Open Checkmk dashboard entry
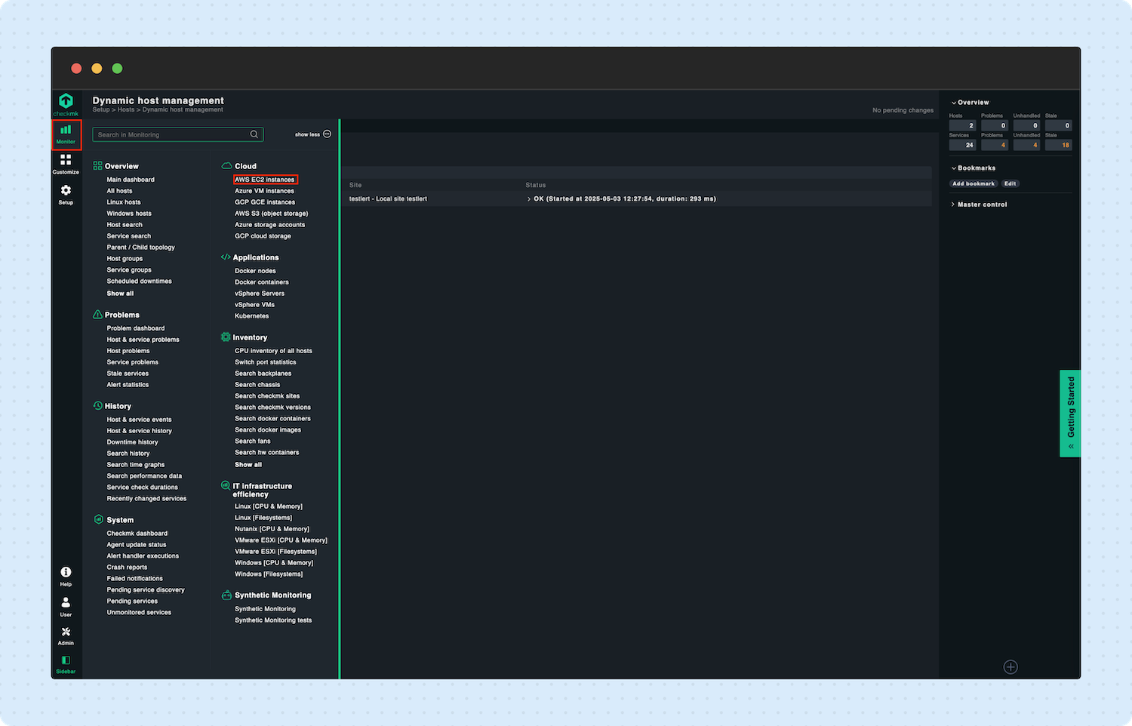This screenshot has height=726, width=1132. pyautogui.click(x=137, y=534)
